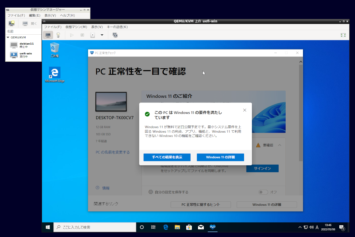Launch Edge from the taskbar

coord(166,227)
